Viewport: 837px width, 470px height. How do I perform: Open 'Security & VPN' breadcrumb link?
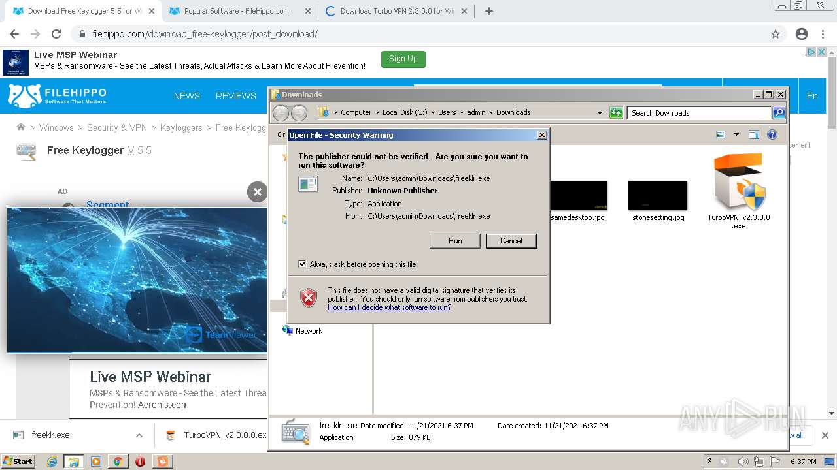point(117,127)
